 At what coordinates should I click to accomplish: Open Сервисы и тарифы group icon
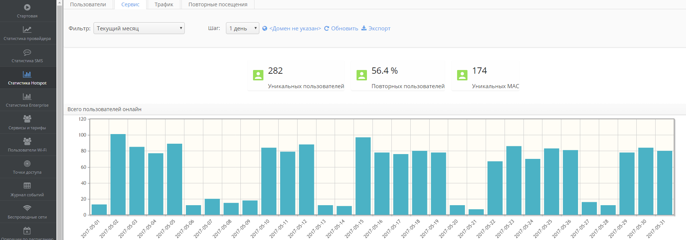(x=27, y=119)
